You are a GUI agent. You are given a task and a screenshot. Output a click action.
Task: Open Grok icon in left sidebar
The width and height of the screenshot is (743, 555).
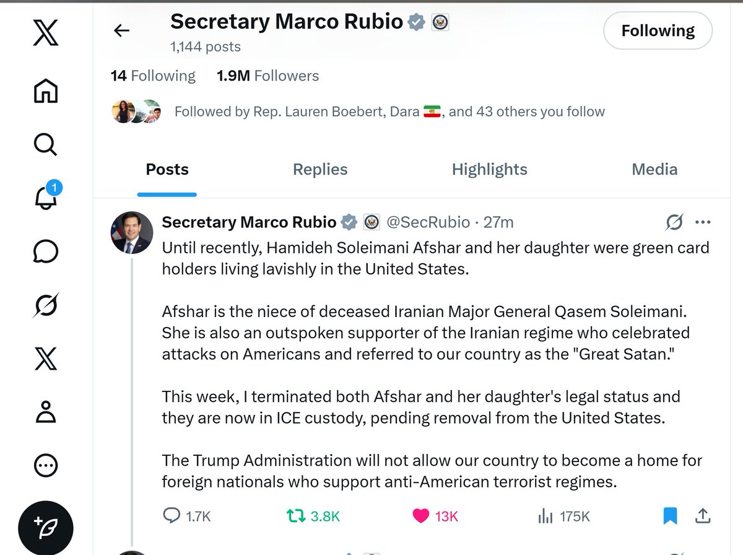tap(46, 305)
